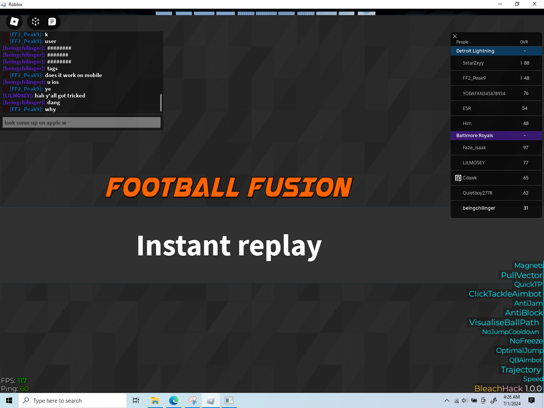Click the battery tray icon
The width and height of the screenshot is (544, 408).
474,400
